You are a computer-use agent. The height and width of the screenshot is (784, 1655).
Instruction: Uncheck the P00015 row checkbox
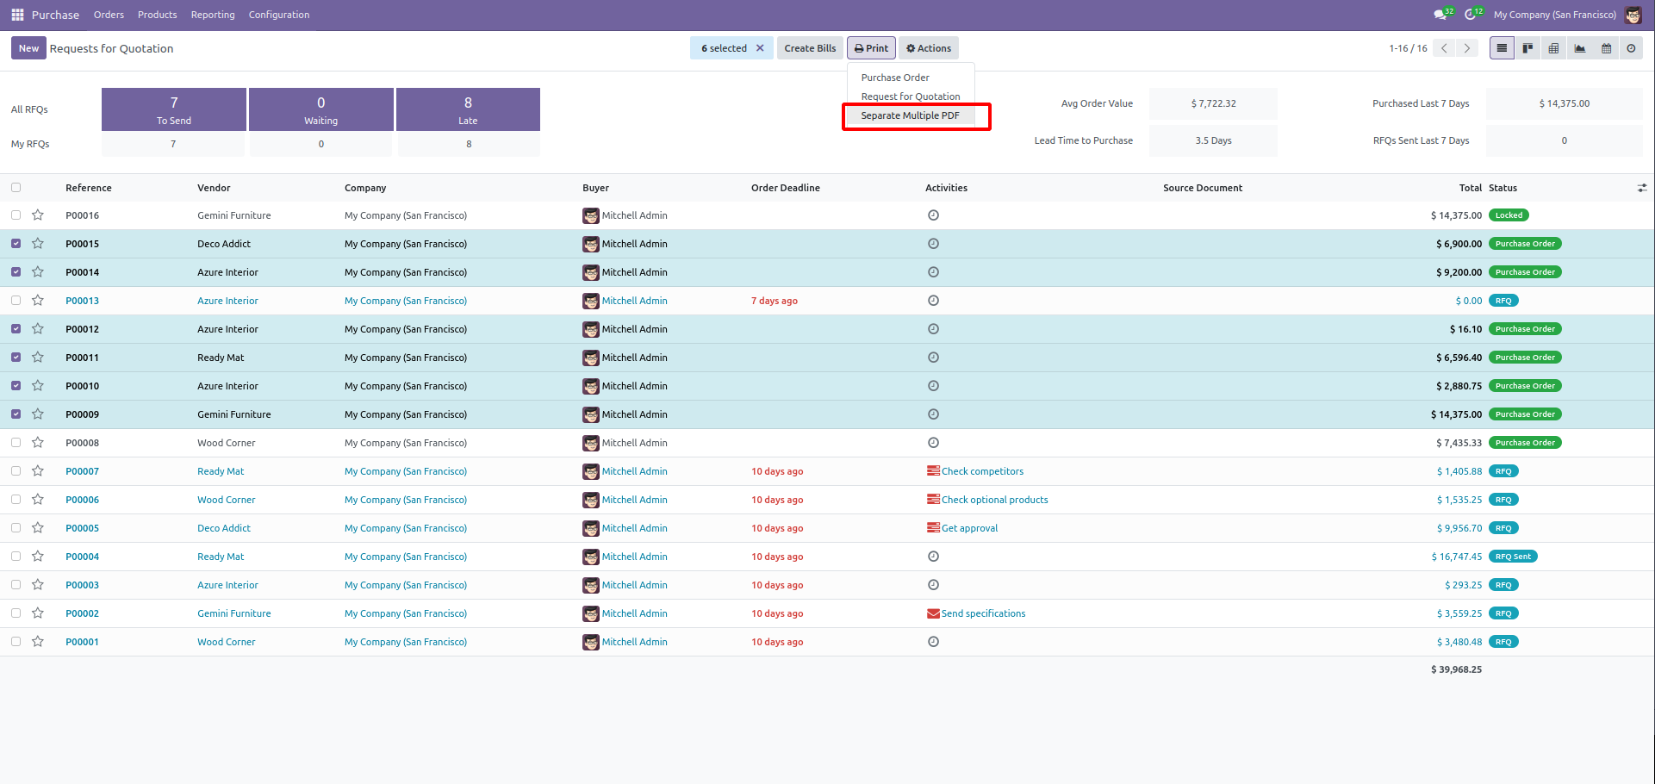click(16, 244)
